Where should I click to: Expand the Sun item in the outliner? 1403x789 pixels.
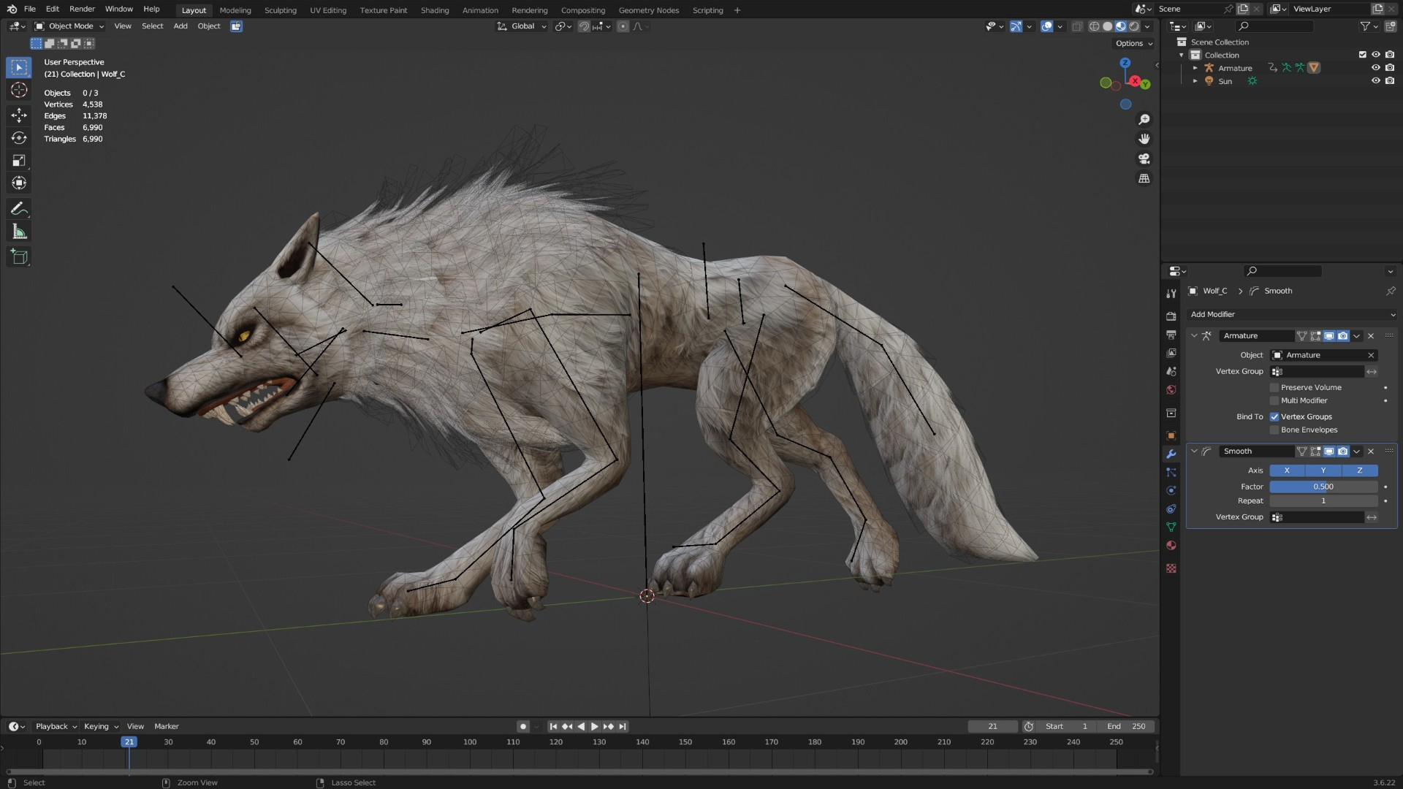click(x=1195, y=81)
